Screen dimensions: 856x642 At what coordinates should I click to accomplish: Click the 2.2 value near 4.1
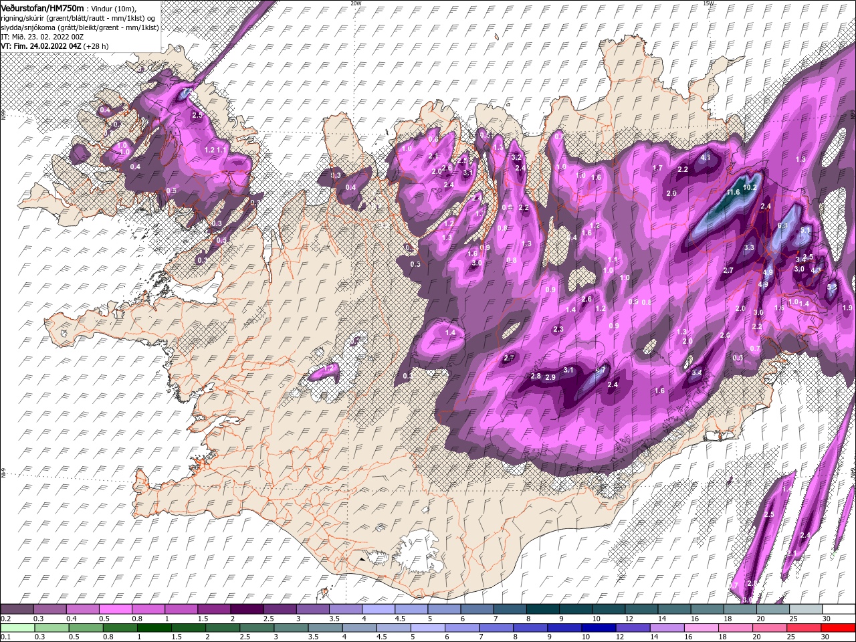point(683,169)
